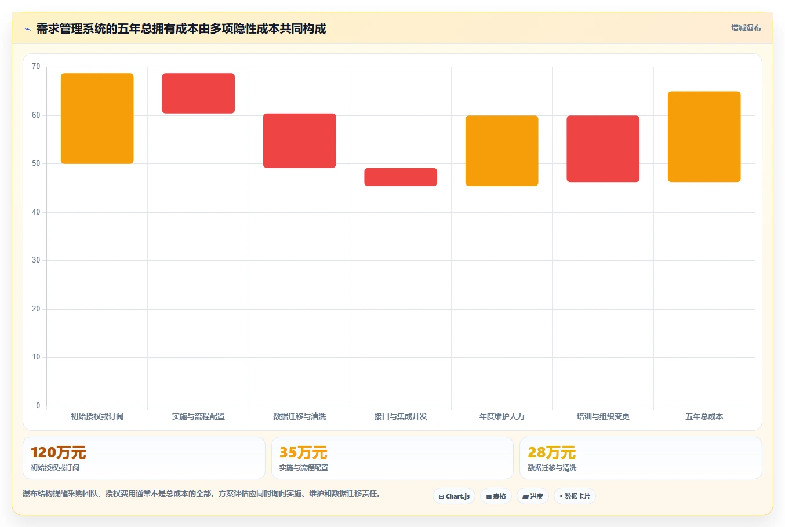Click the orange 年度维护人力 bar

502,151
